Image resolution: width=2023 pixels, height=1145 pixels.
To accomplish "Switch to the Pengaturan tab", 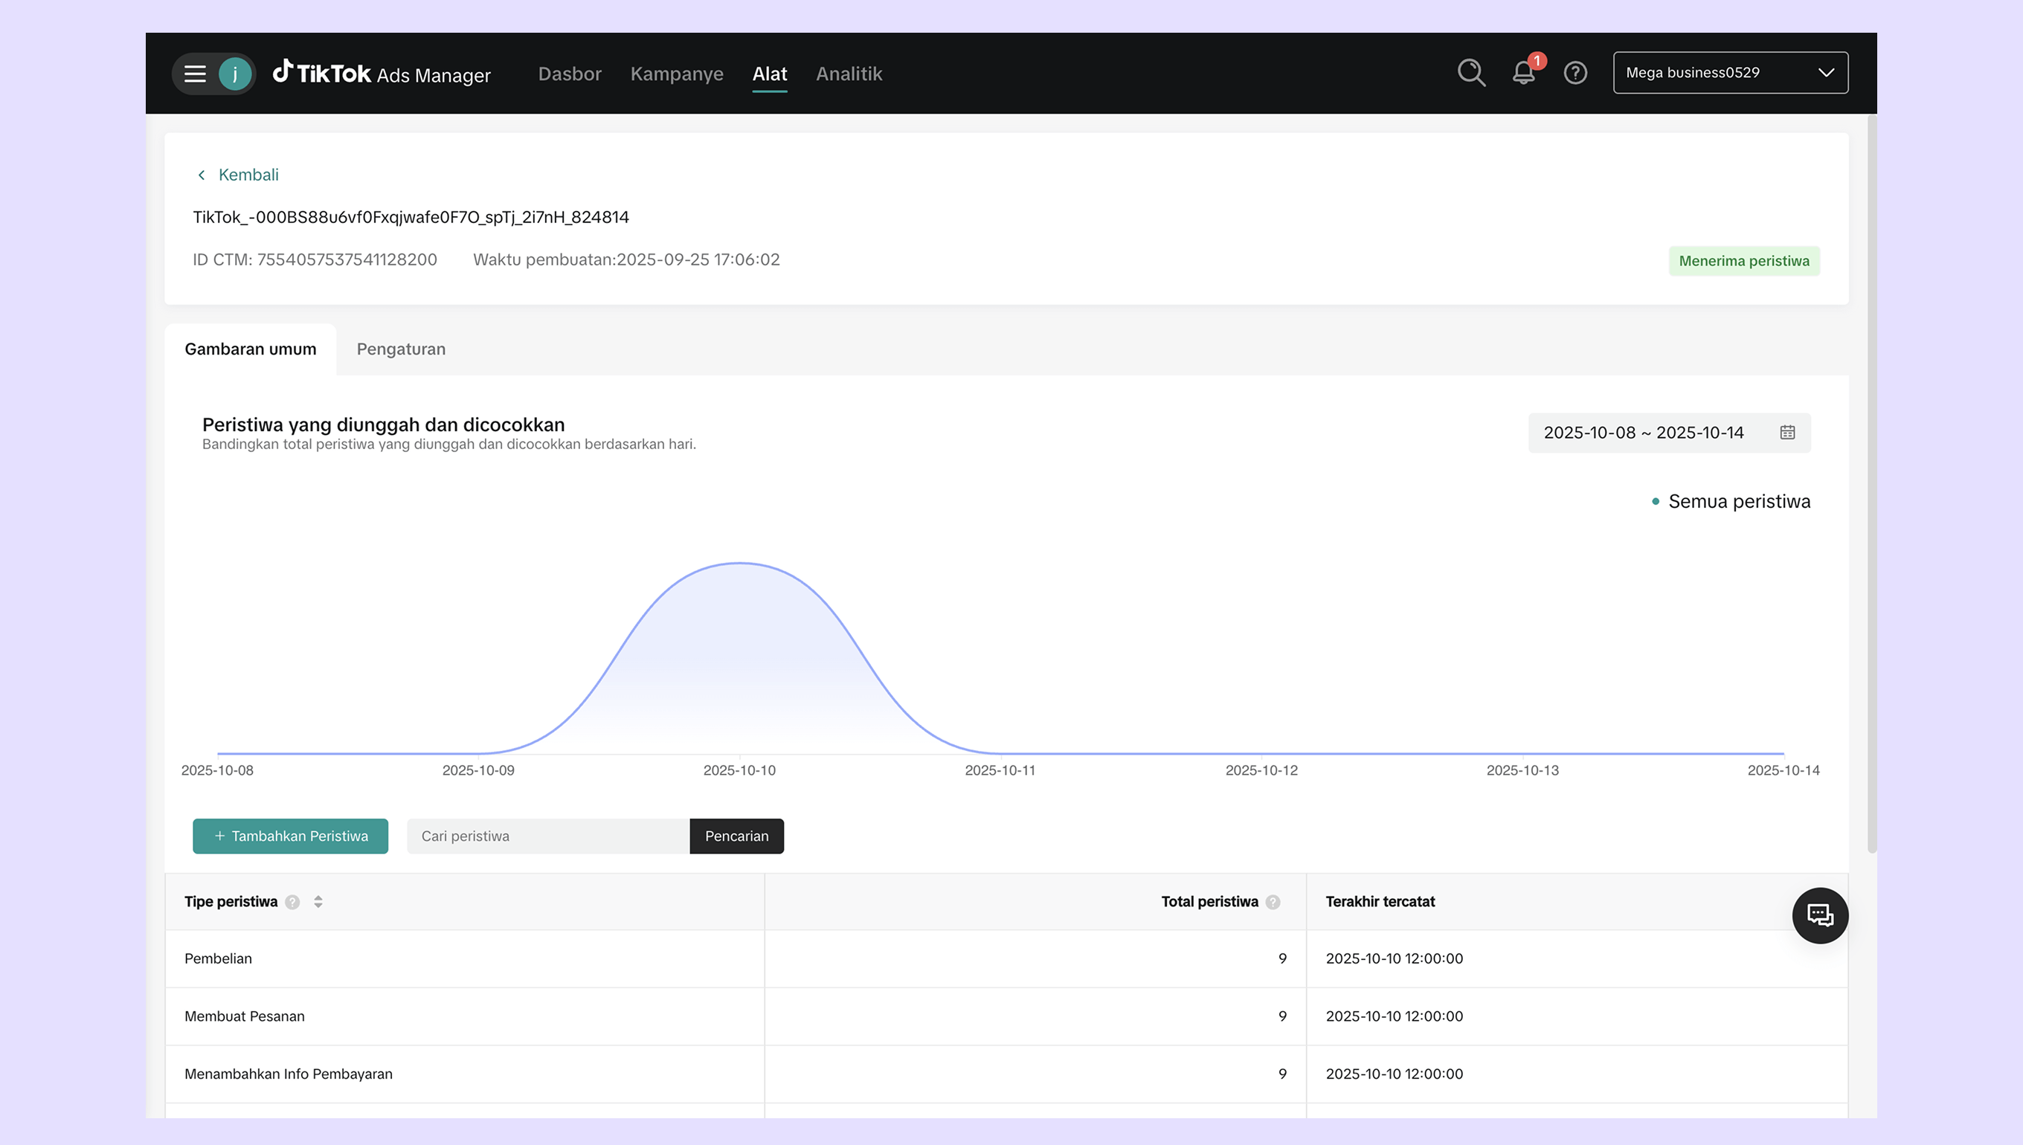I will pyautogui.click(x=400, y=349).
